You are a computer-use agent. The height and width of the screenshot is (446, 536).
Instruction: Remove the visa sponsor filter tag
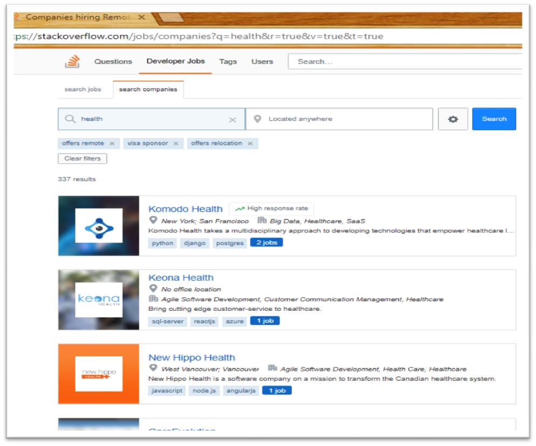[176, 143]
